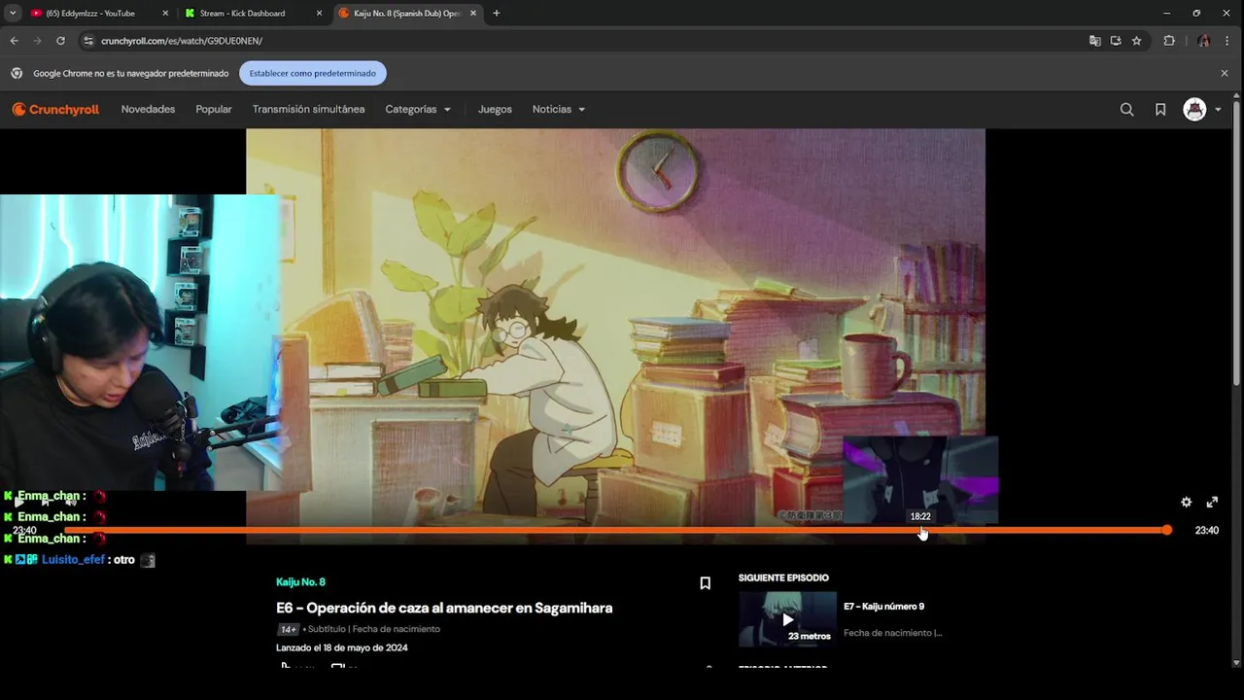The width and height of the screenshot is (1244, 700).
Task: Click Luisito_efef's chat message 'otro'
Action: coord(122,560)
